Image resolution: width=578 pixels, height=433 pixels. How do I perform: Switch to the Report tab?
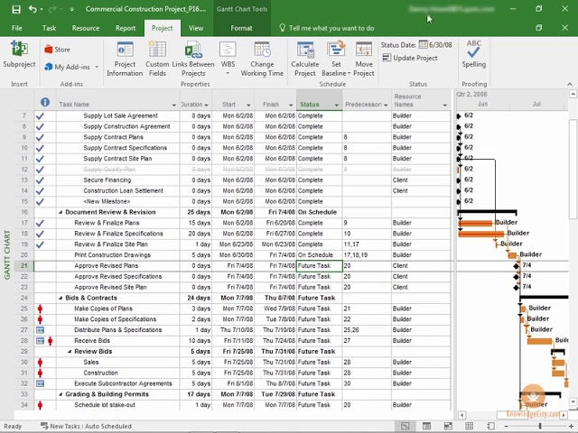126,28
